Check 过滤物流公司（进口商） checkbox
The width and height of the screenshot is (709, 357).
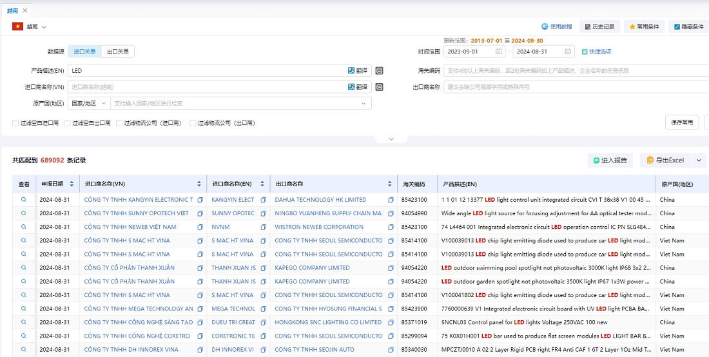119,123
